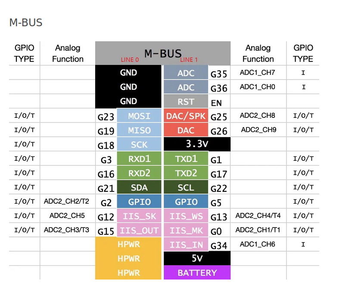Select the gray RST cell
The height and width of the screenshot is (292, 358).
pyautogui.click(x=186, y=102)
